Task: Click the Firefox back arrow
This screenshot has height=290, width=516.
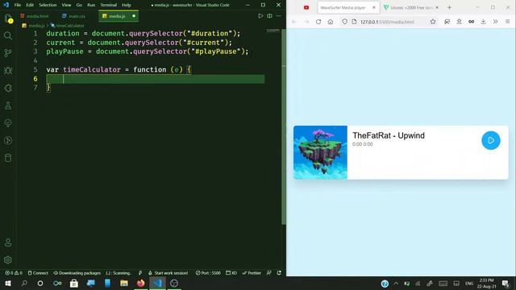Action: pos(294,22)
